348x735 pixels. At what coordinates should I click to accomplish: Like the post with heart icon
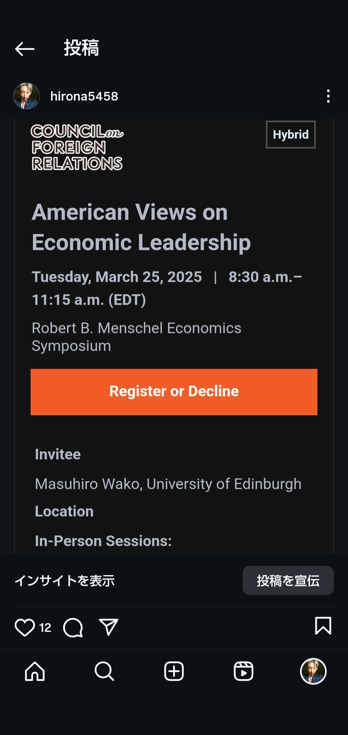click(x=25, y=627)
